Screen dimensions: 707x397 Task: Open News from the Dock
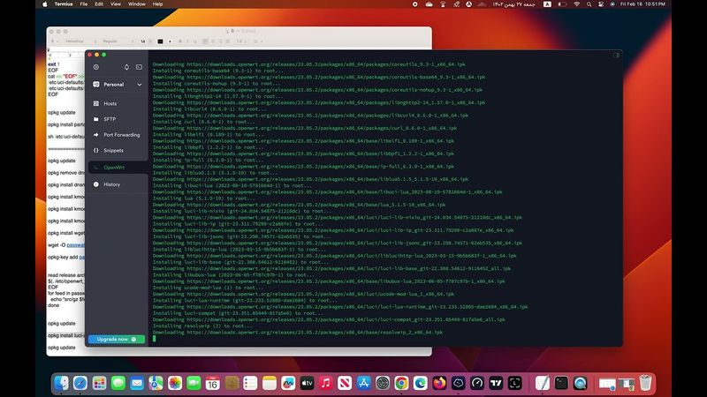pos(345,383)
